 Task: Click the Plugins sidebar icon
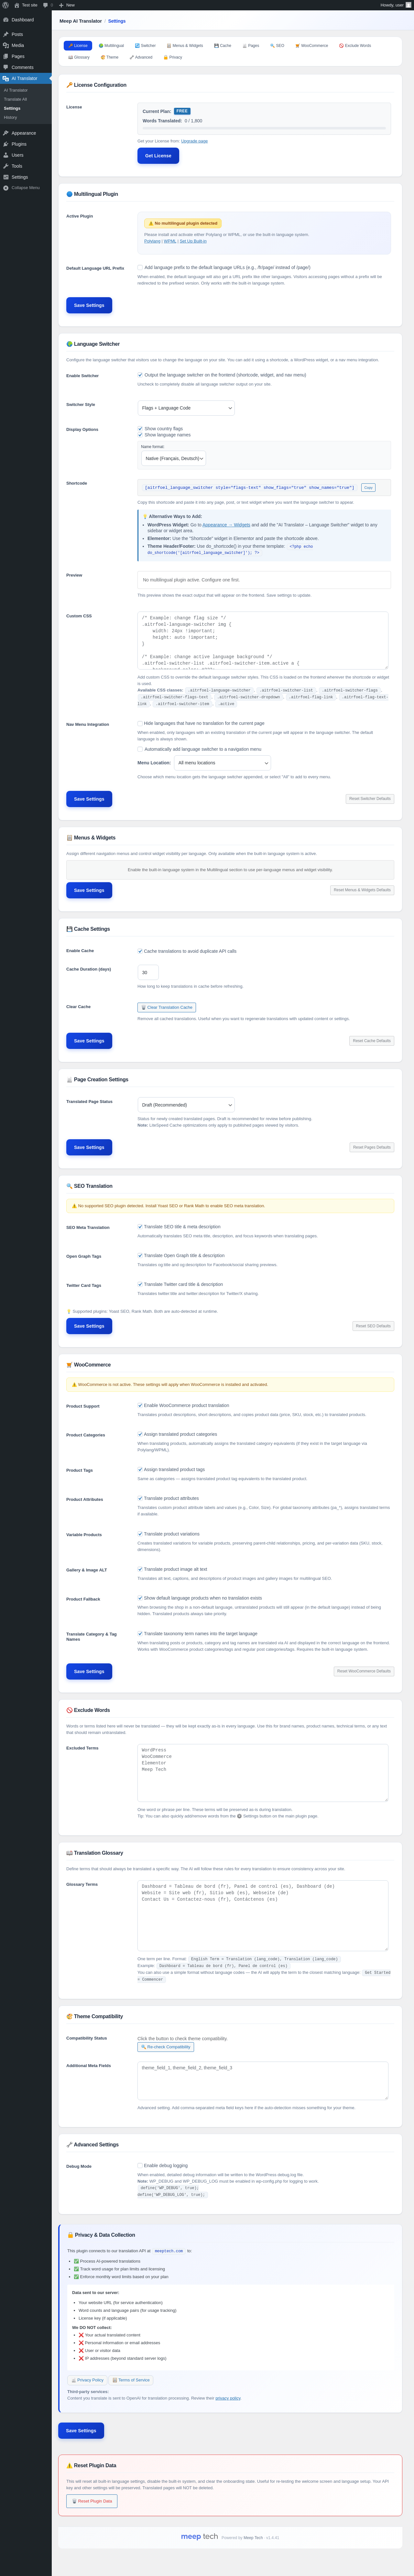coord(6,144)
